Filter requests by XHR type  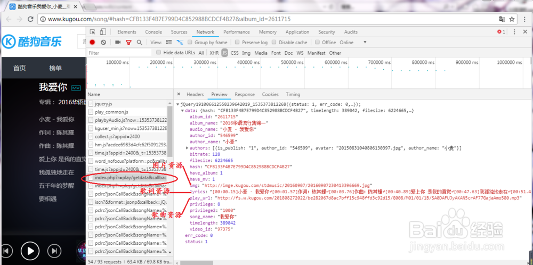[x=214, y=53]
